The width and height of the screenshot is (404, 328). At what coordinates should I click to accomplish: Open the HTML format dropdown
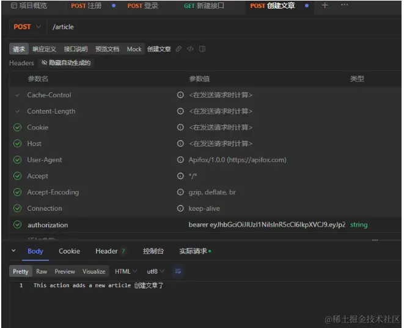[x=126, y=271]
